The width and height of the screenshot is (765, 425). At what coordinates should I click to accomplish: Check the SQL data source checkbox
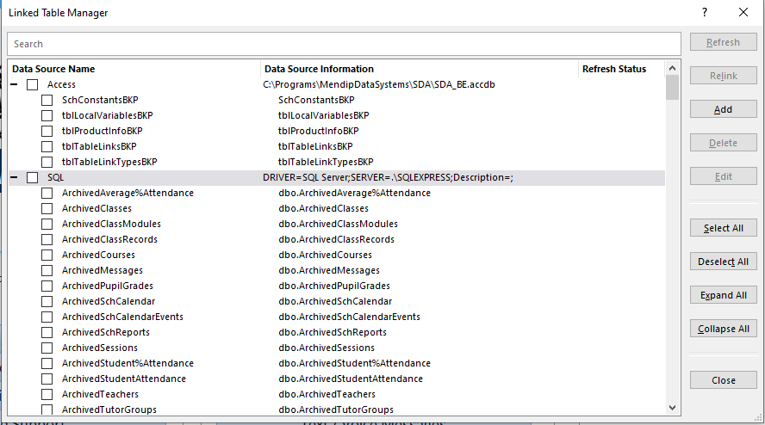(x=32, y=177)
